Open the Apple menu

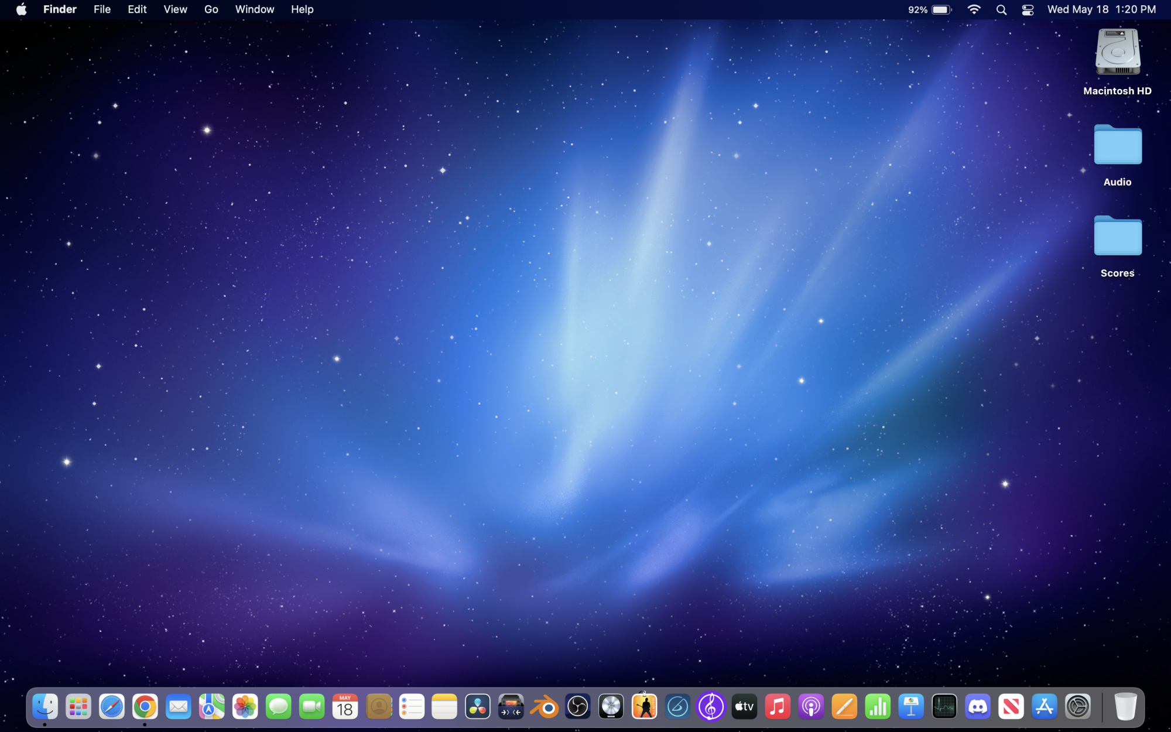point(21,10)
